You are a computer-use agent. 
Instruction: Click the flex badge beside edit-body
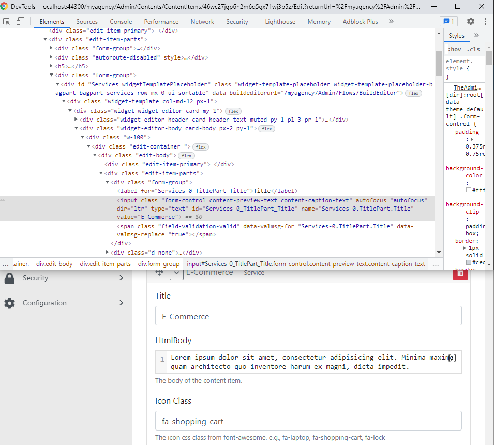point(186,156)
